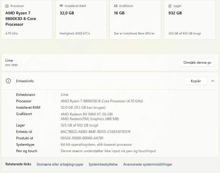
Task: Click the MS-7E80 model text
Action: (12, 65)
